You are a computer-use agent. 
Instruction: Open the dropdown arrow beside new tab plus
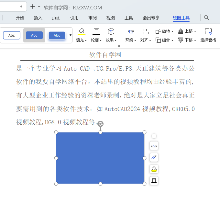pyautogui.click(x=39, y=6)
